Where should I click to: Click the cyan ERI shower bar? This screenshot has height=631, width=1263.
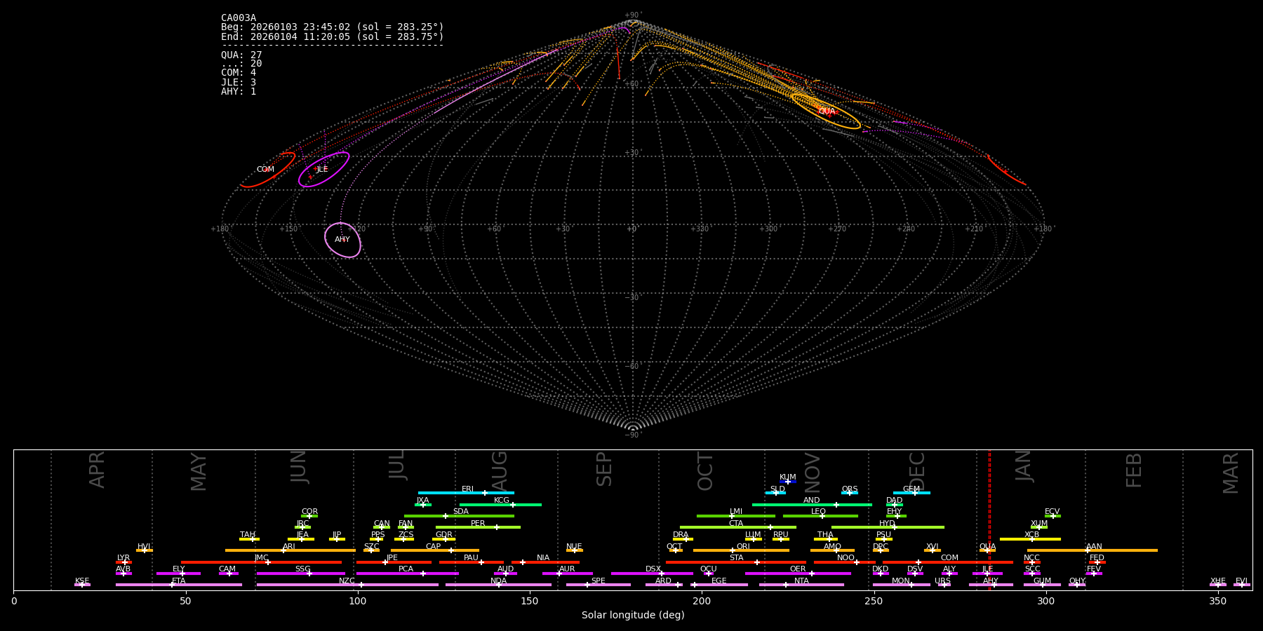coord(466,493)
